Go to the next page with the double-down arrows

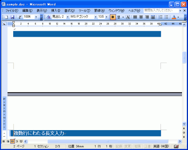[x=184, y=137]
